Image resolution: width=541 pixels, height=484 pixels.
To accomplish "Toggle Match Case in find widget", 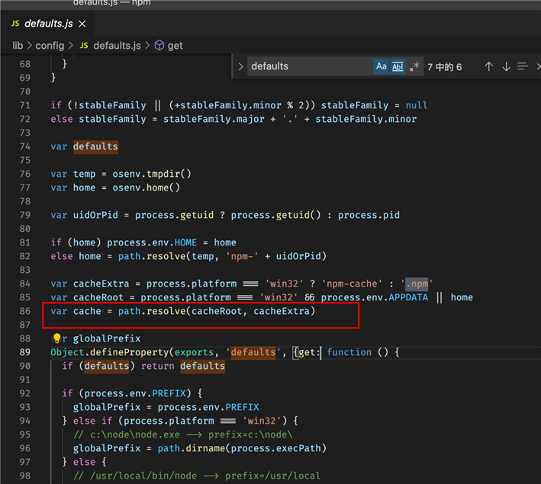I will pyautogui.click(x=381, y=66).
